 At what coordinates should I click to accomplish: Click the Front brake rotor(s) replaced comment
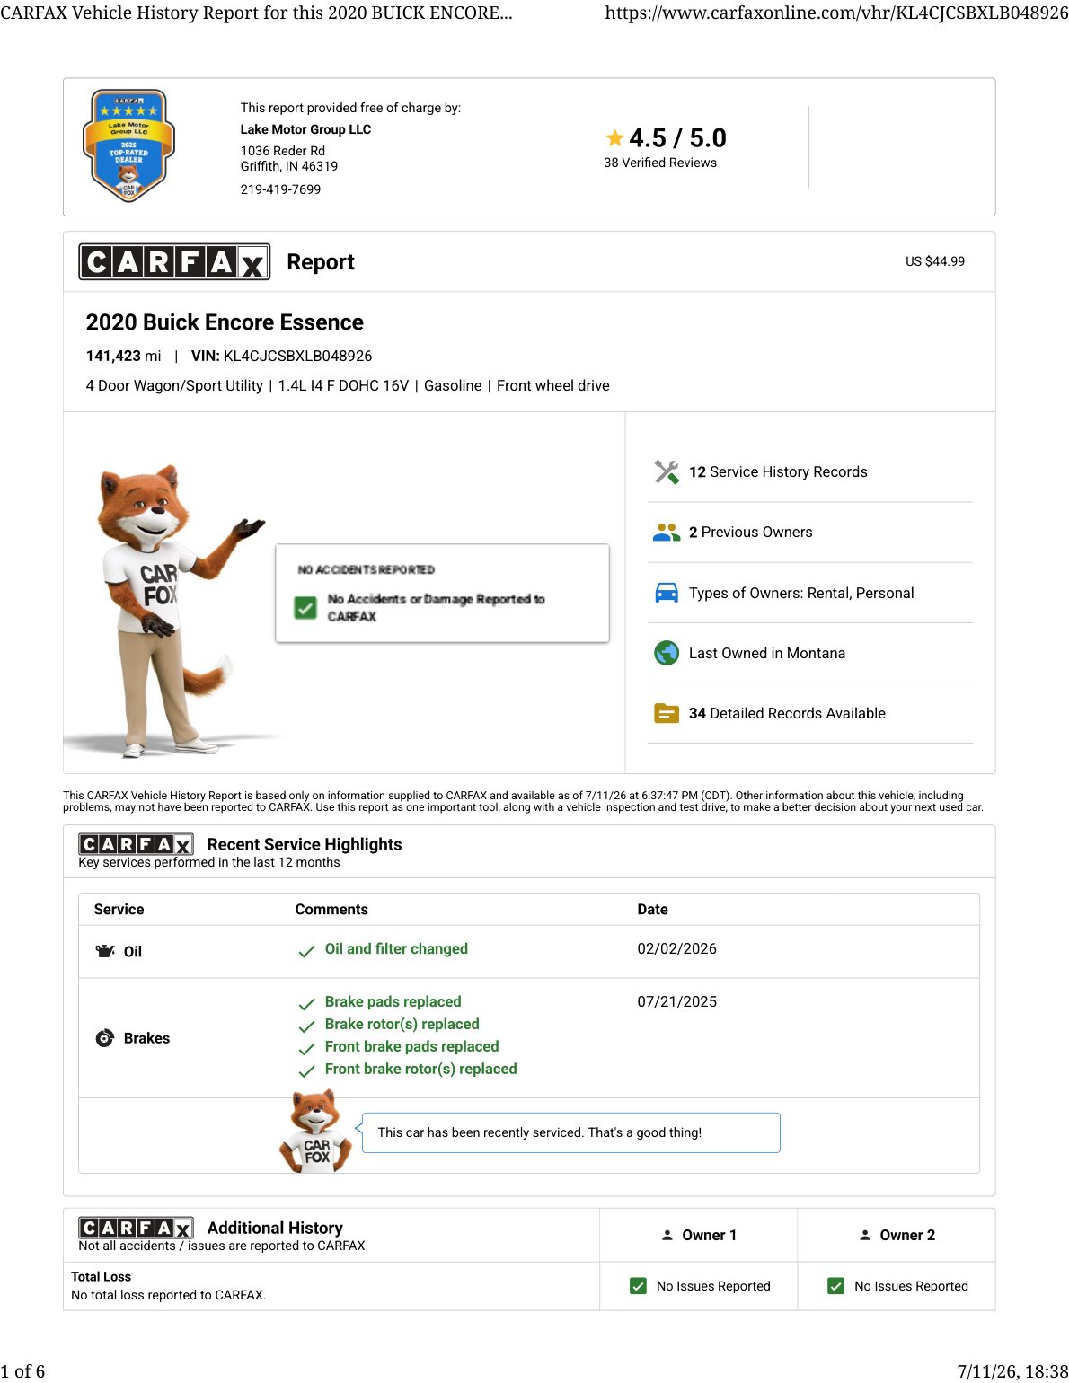pos(420,1069)
